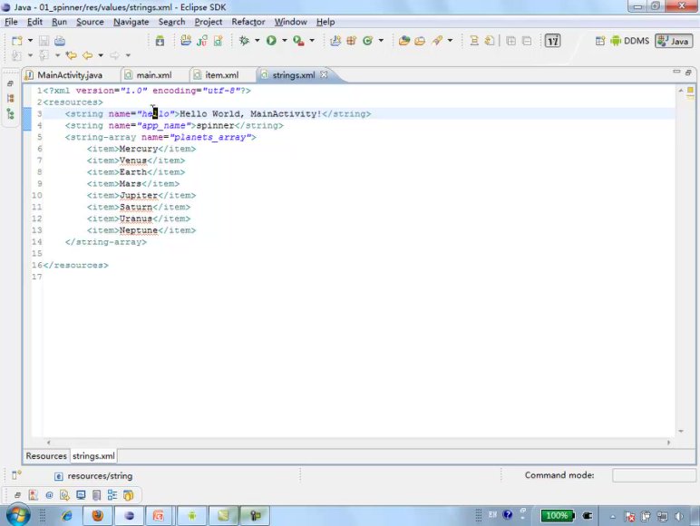Click the green Run button
The image size is (700, 526).
(x=271, y=41)
